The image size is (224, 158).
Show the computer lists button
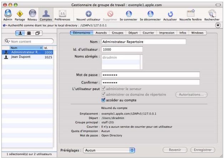pyautogui.click(x=38, y=33)
